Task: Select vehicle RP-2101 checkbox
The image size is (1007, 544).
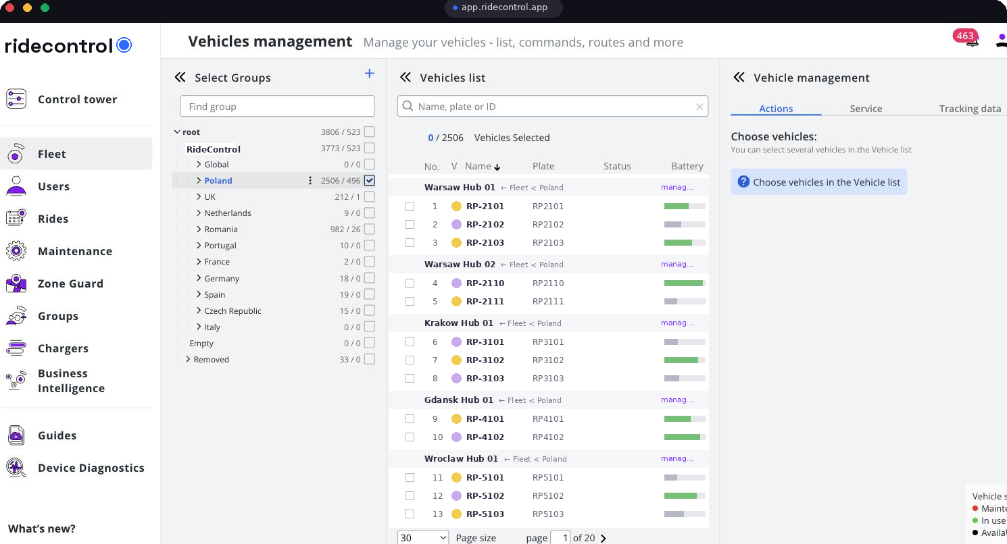Action: click(x=410, y=206)
